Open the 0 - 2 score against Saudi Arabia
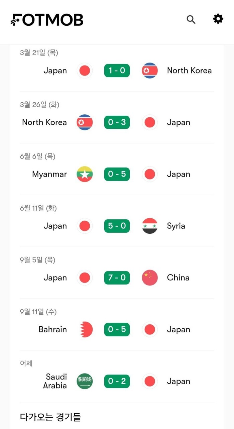This screenshot has height=429, width=234. (x=117, y=382)
